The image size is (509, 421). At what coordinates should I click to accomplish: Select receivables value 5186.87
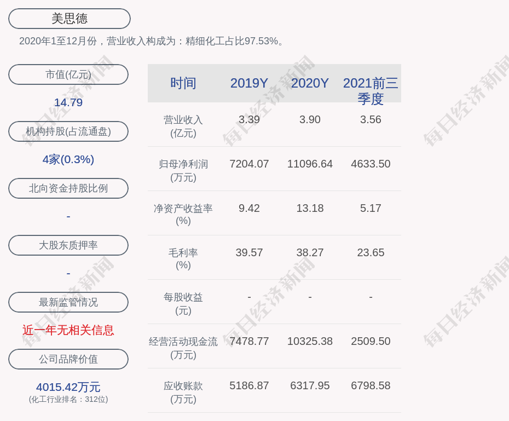pyautogui.click(x=250, y=385)
